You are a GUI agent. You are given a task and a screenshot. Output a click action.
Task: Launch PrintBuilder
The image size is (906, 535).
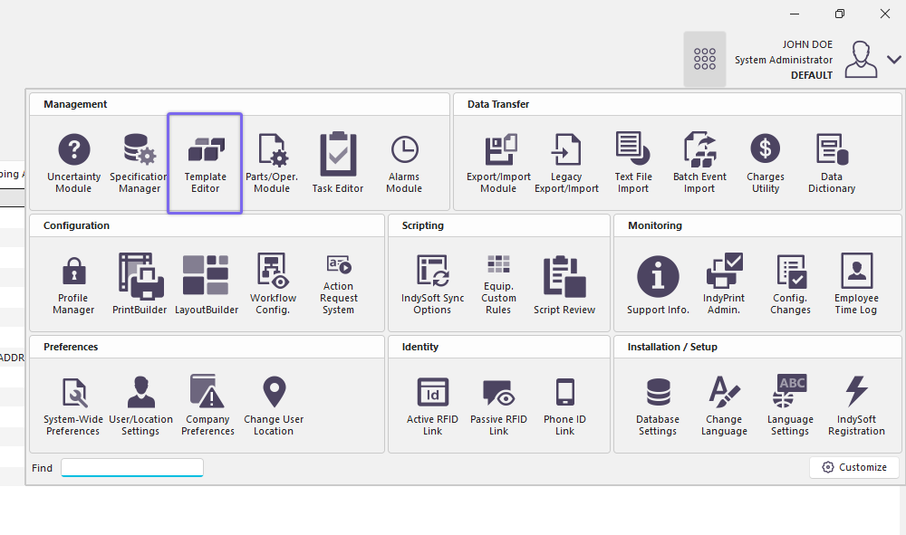[x=140, y=284]
